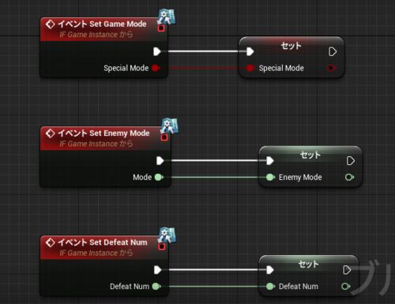Click Set Enemy Mode execution output pin
395x304 pixels.
160,160
